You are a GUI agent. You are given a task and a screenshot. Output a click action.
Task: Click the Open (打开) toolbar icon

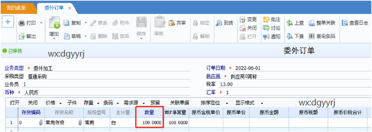click(242, 36)
